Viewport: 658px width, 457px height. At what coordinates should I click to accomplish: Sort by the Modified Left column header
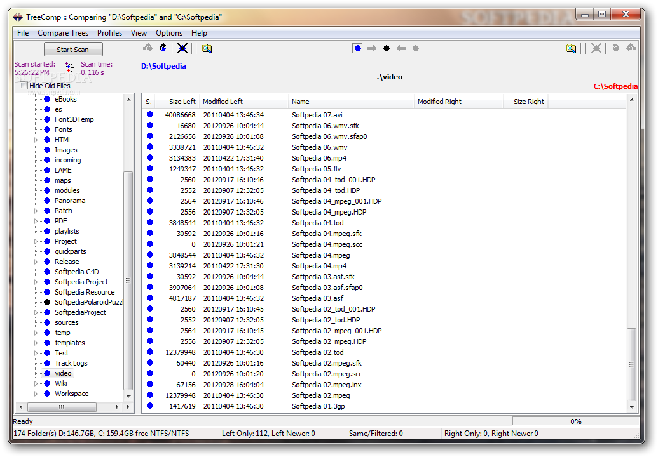coord(244,102)
